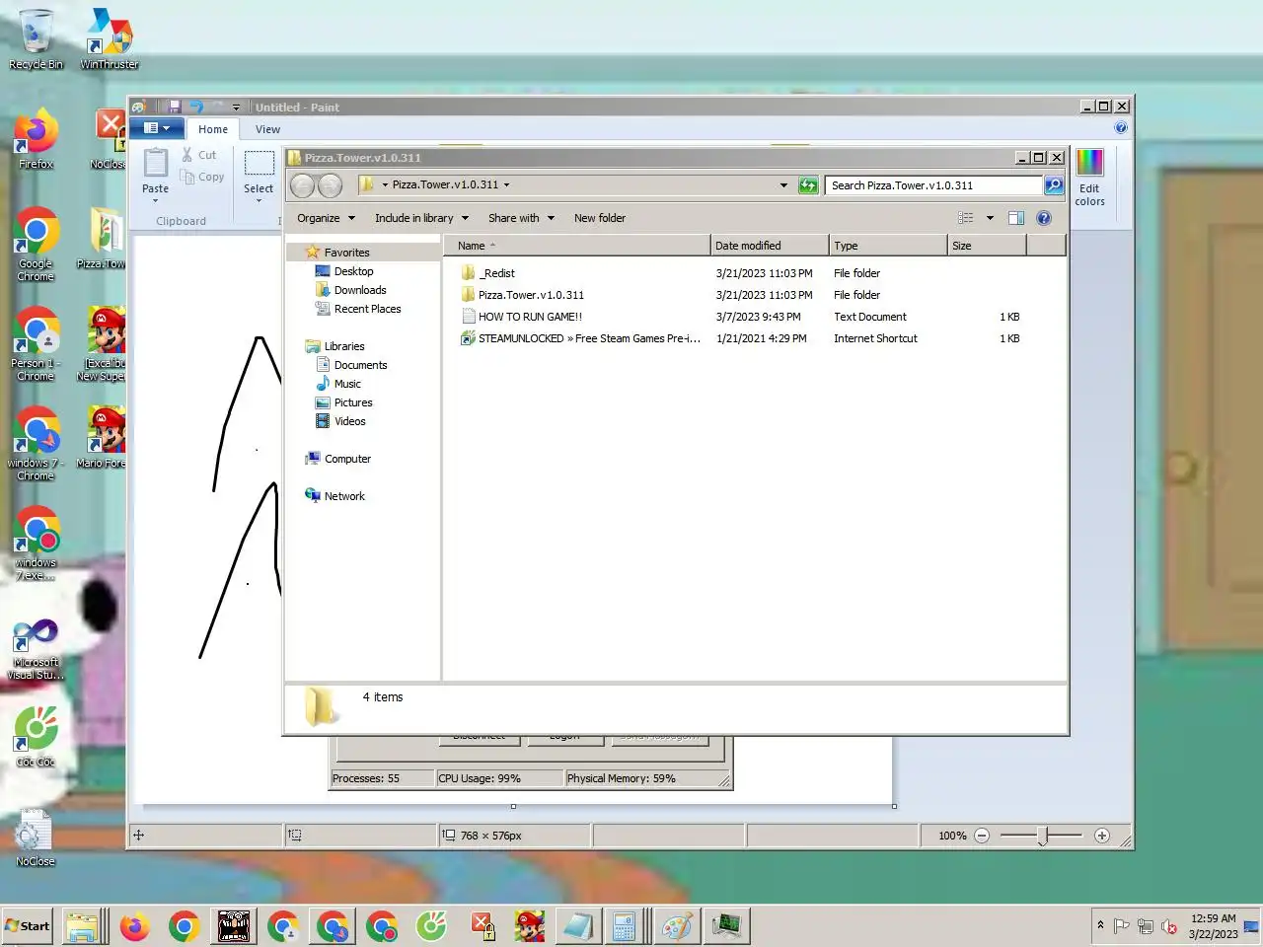Adjust the Paint zoom slider
Viewport: 1263px width, 947px height.
[x=1043, y=836]
